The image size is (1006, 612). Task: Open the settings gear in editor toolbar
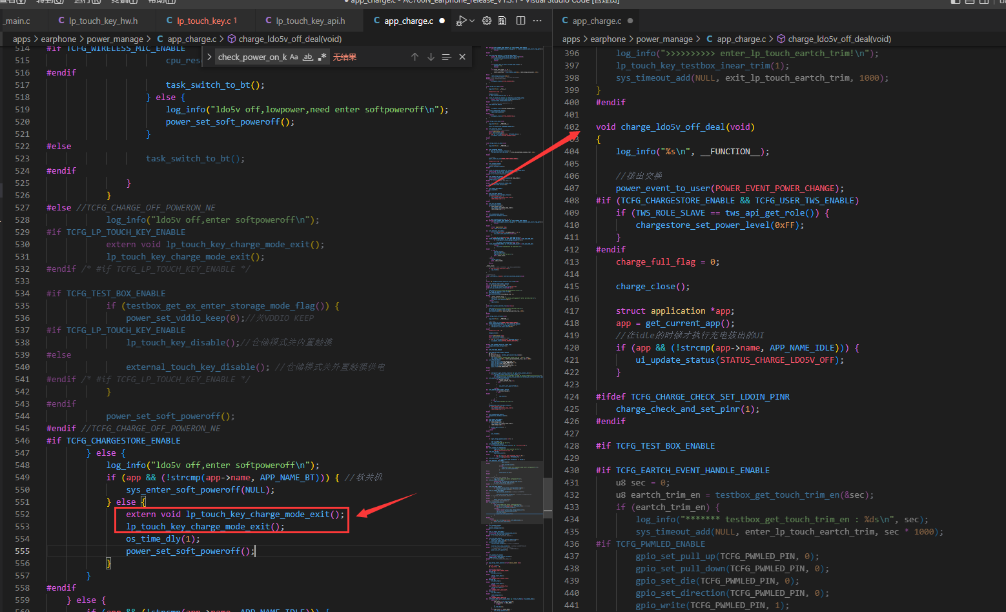pos(487,21)
